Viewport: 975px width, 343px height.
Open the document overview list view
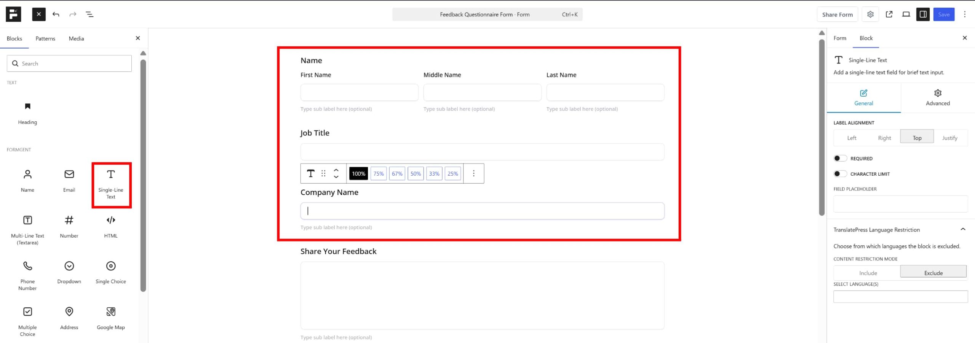coord(90,14)
